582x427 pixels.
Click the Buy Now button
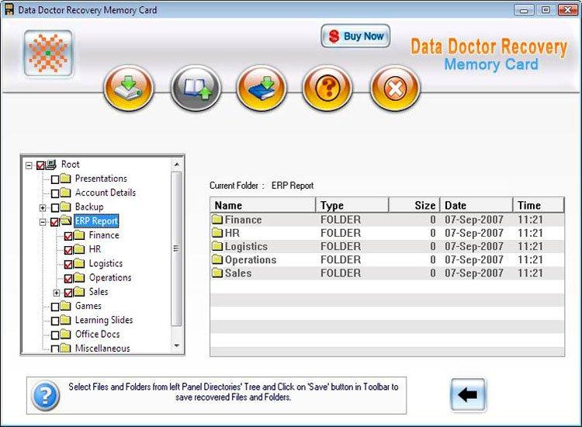355,36
